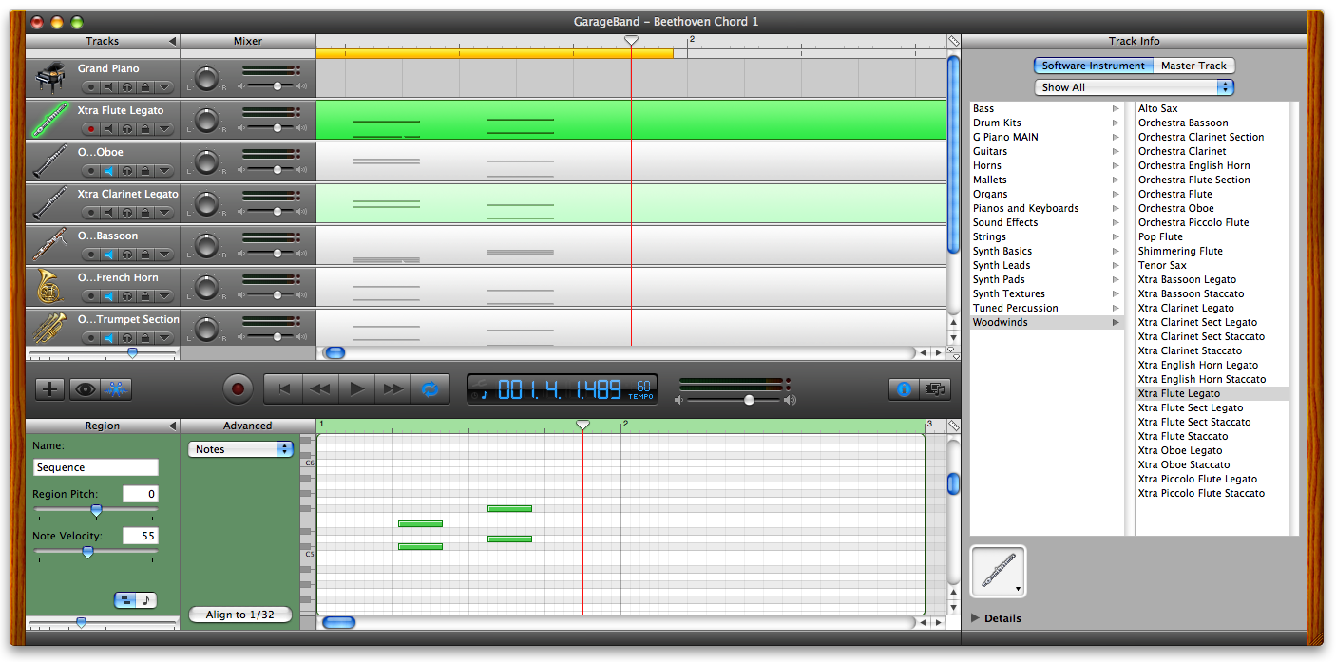Image resolution: width=1336 pixels, height=662 pixels.
Task: Click the Region Pitch slider
Action: pyautogui.click(x=96, y=511)
